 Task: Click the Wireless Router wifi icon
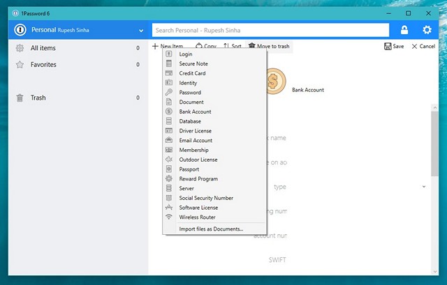pos(169,217)
